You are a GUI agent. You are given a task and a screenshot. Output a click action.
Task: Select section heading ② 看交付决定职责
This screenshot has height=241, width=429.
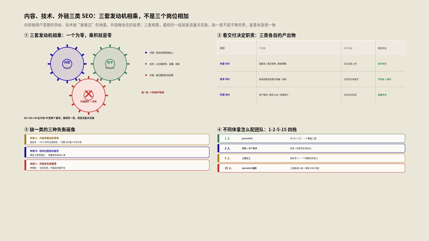[256, 35]
